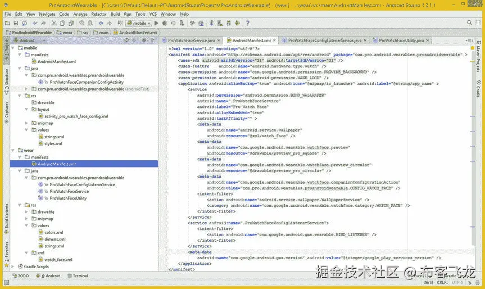Image resolution: width=485 pixels, height=289 pixels.
Task: Click the Copy toolbar icon
Action: pos(62,23)
